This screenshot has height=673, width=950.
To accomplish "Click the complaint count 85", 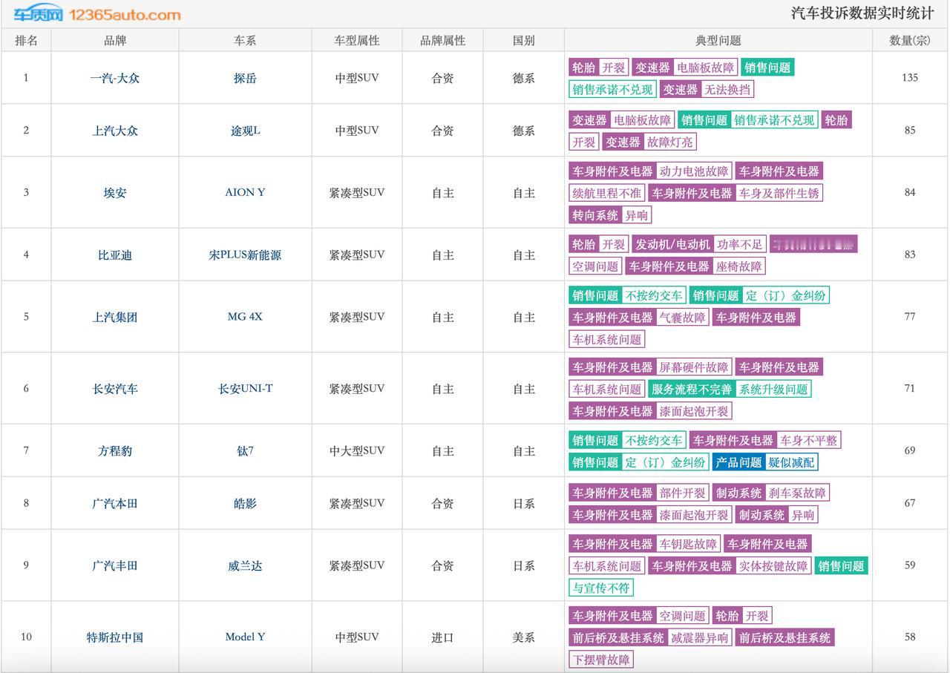I will click(x=910, y=130).
